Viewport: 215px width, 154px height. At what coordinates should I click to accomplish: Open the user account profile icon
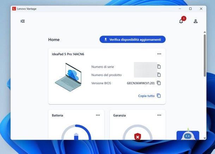[196, 21]
